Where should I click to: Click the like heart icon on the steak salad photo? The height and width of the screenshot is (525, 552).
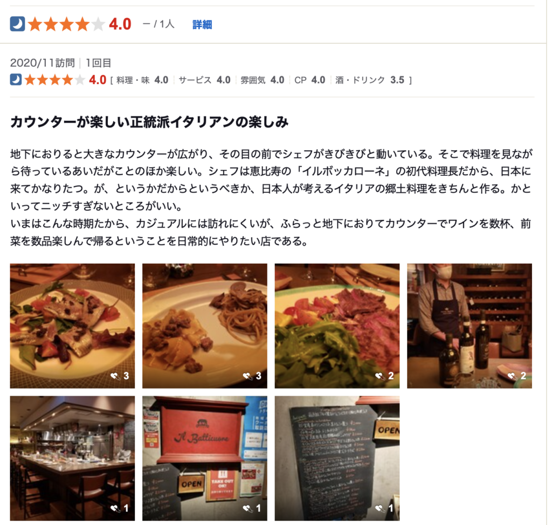point(380,376)
